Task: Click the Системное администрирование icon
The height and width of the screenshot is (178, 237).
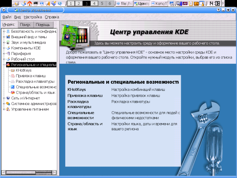Action: click(8, 104)
